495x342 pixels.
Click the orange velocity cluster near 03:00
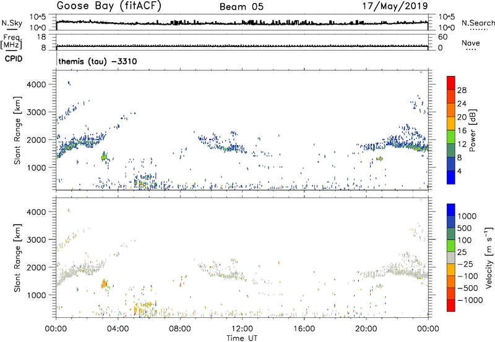point(104,284)
